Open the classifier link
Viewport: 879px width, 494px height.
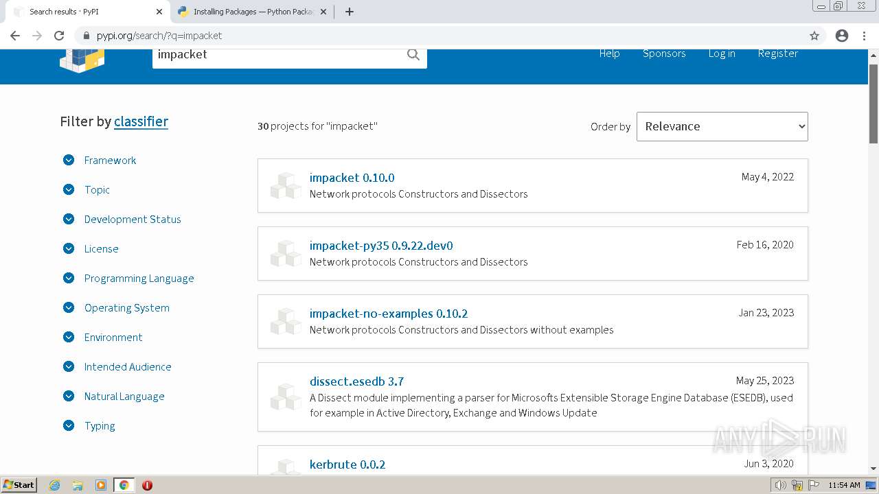click(x=141, y=121)
